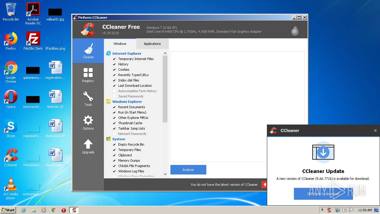Screen dimensions: 380x214
Task: Switch to the Windows tab
Action: tap(120, 44)
